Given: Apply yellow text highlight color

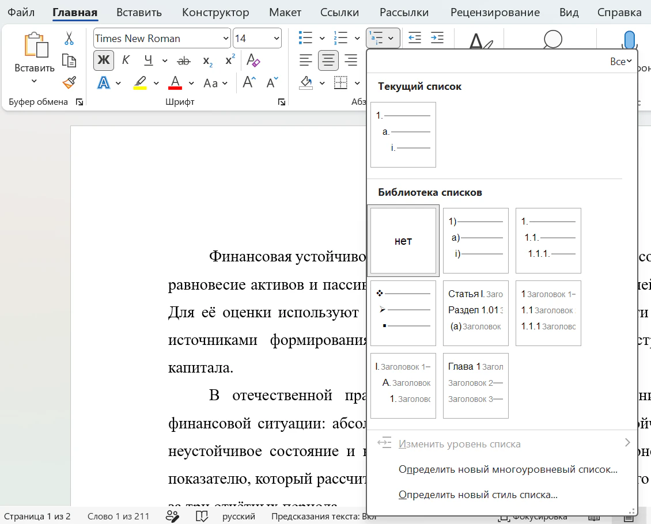Looking at the screenshot, I should click(141, 82).
